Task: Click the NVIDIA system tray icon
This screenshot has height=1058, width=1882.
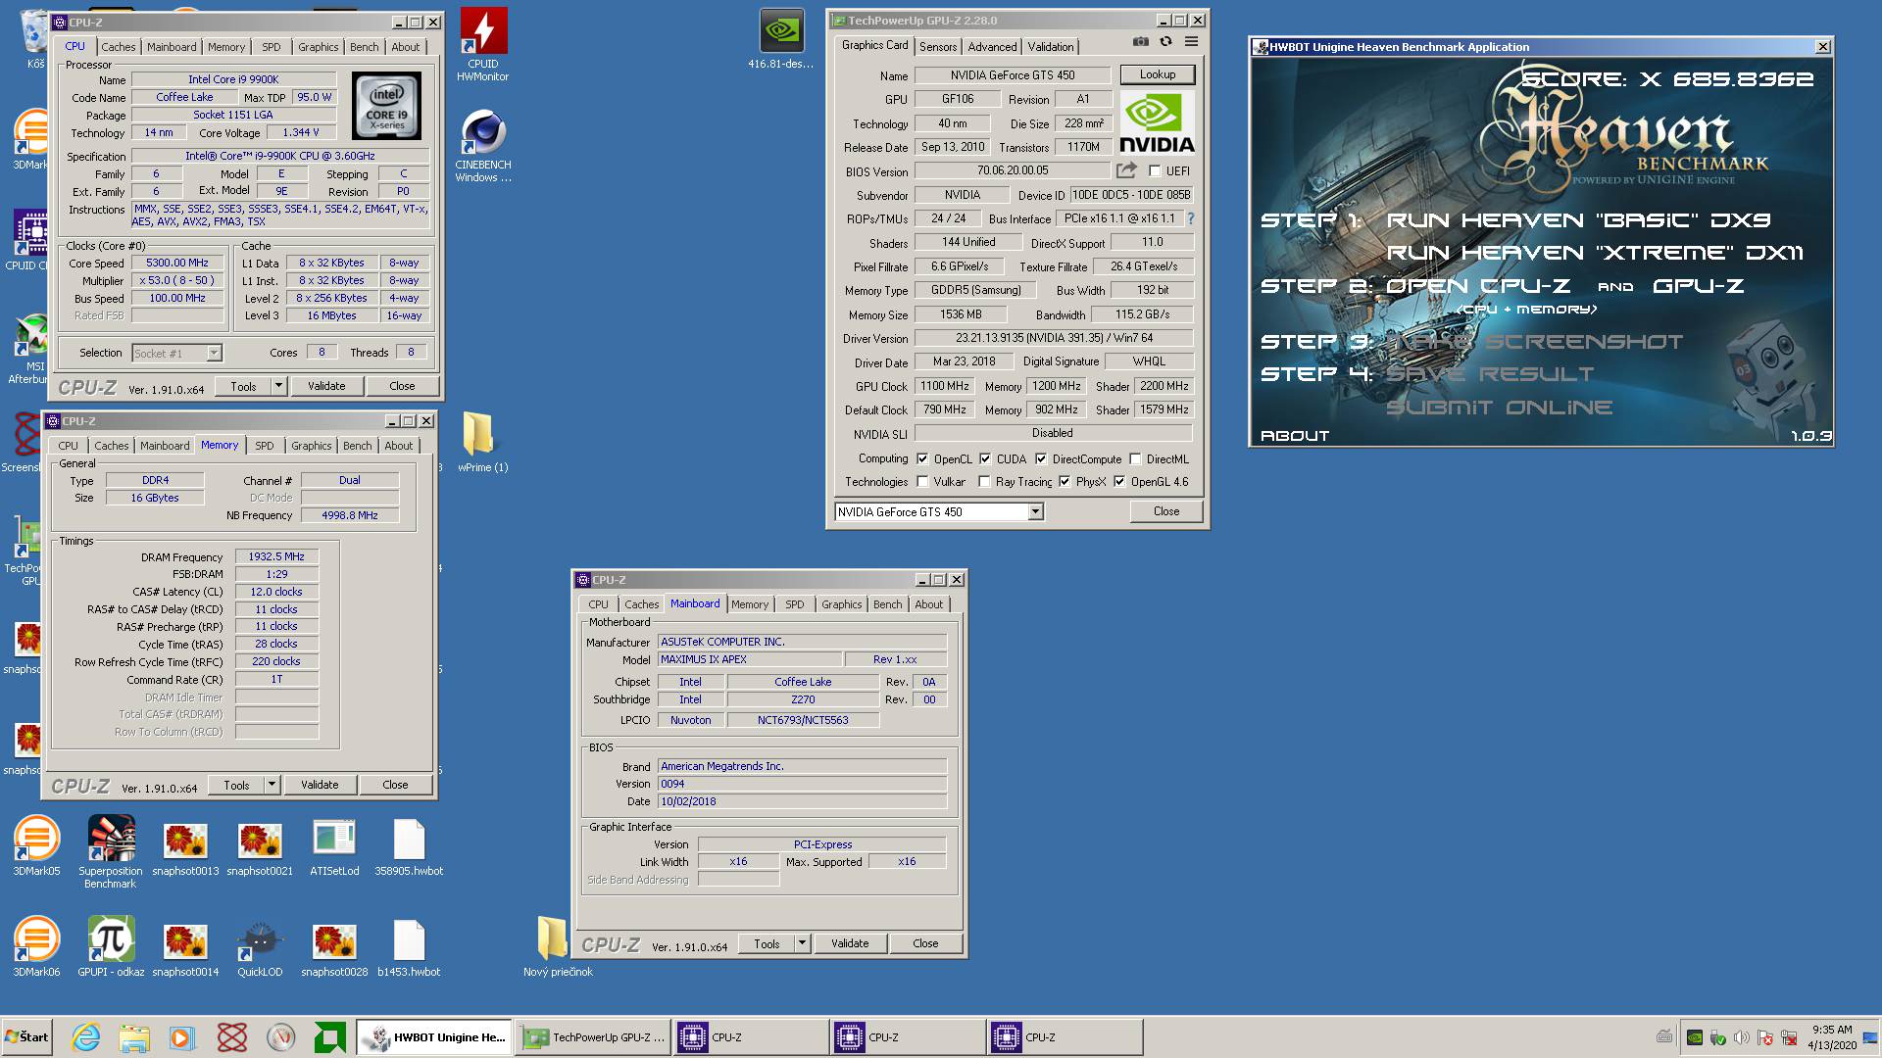Action: click(1695, 1037)
